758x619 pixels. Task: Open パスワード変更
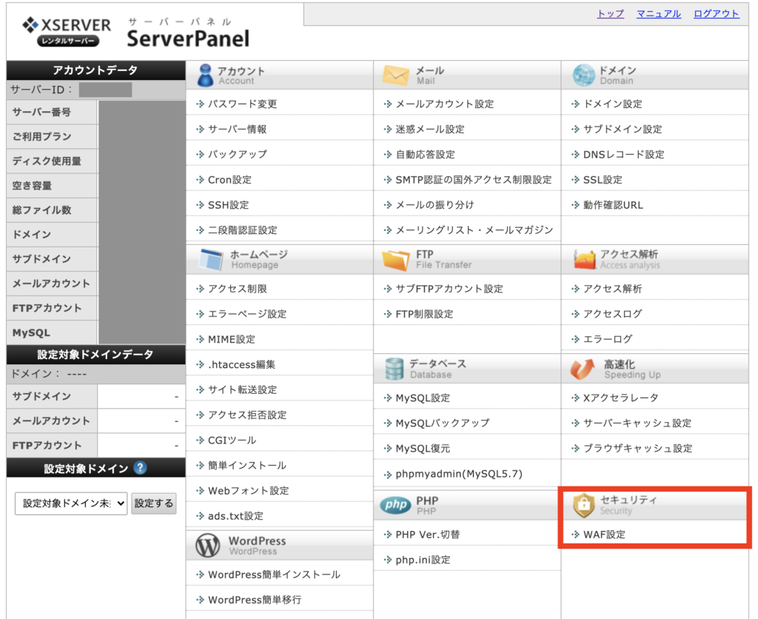pyautogui.click(x=242, y=104)
